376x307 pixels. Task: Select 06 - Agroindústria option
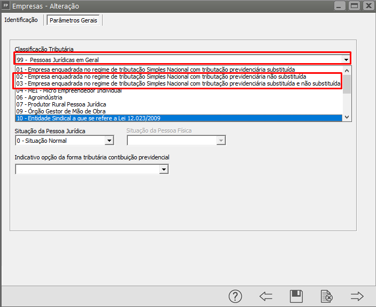(179, 97)
